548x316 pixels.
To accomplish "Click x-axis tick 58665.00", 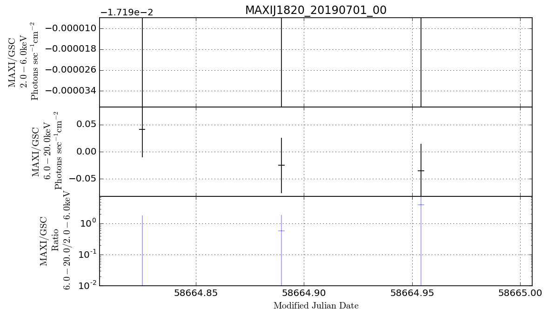I will pos(521,293).
